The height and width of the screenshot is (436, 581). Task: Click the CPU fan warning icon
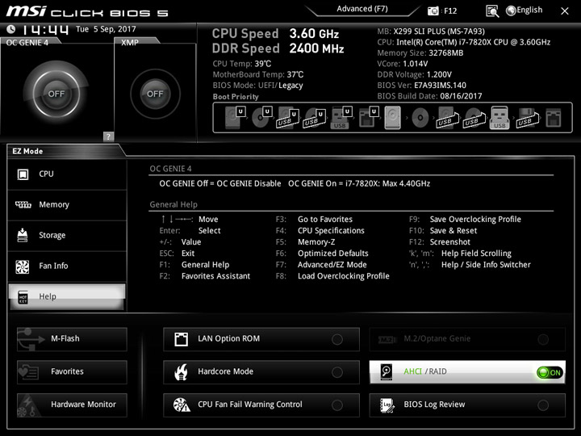[182, 405]
